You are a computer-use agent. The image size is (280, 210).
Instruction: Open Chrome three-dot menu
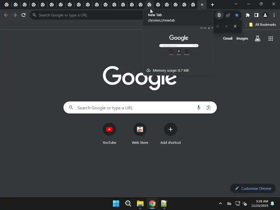click(x=274, y=15)
